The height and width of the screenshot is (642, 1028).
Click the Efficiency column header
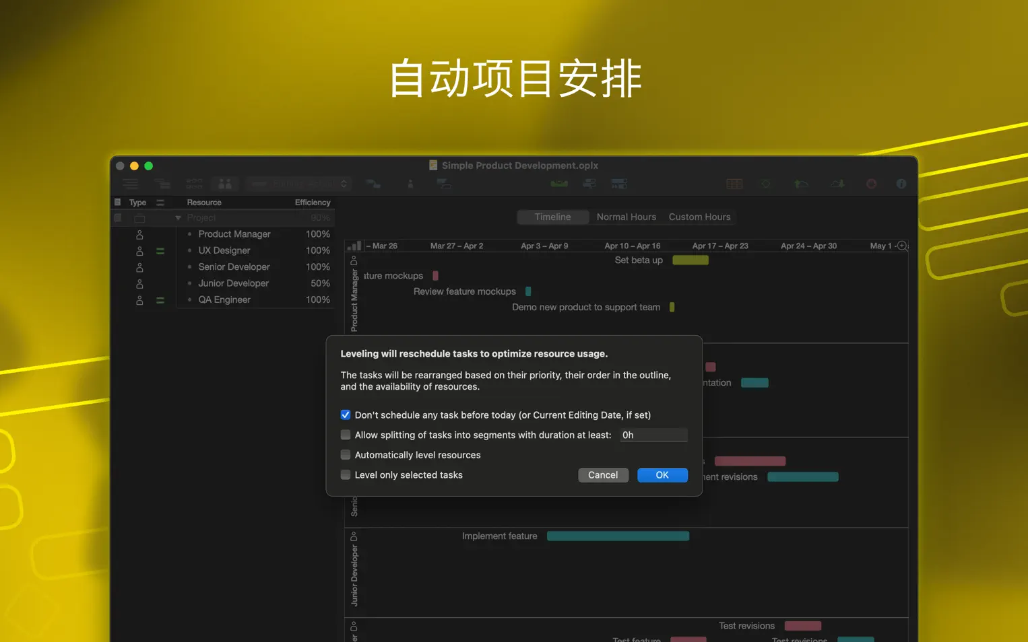[x=313, y=202]
